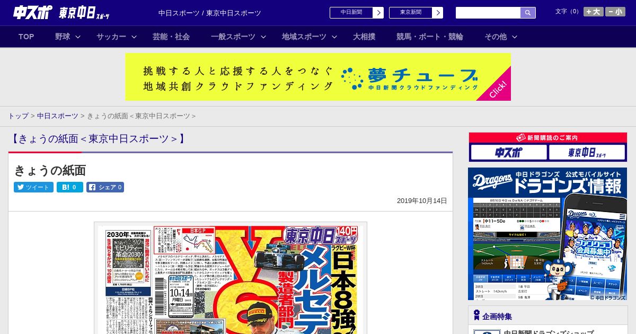This screenshot has width=636, height=334.
Task: Go to TOP in navigation bar
Action: click(26, 37)
